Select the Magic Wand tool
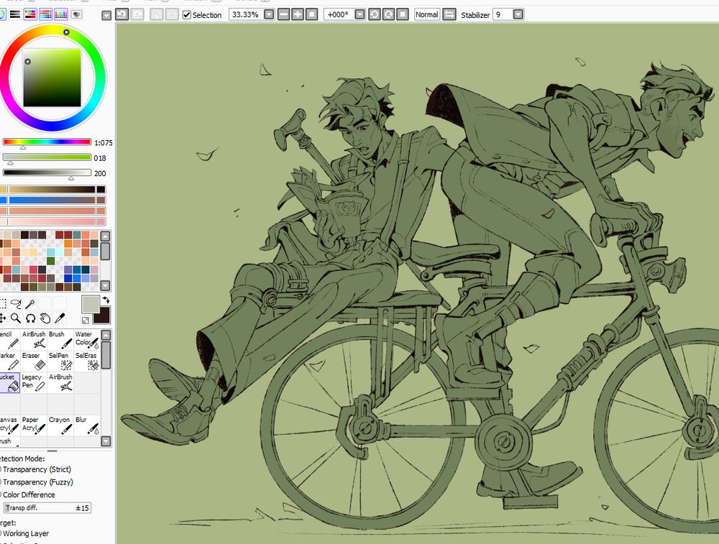Image resolution: width=719 pixels, height=544 pixels. point(31,303)
